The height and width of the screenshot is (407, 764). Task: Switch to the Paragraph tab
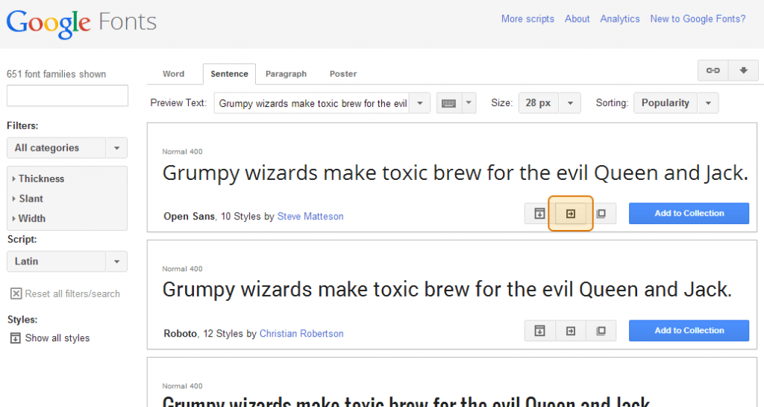286,74
